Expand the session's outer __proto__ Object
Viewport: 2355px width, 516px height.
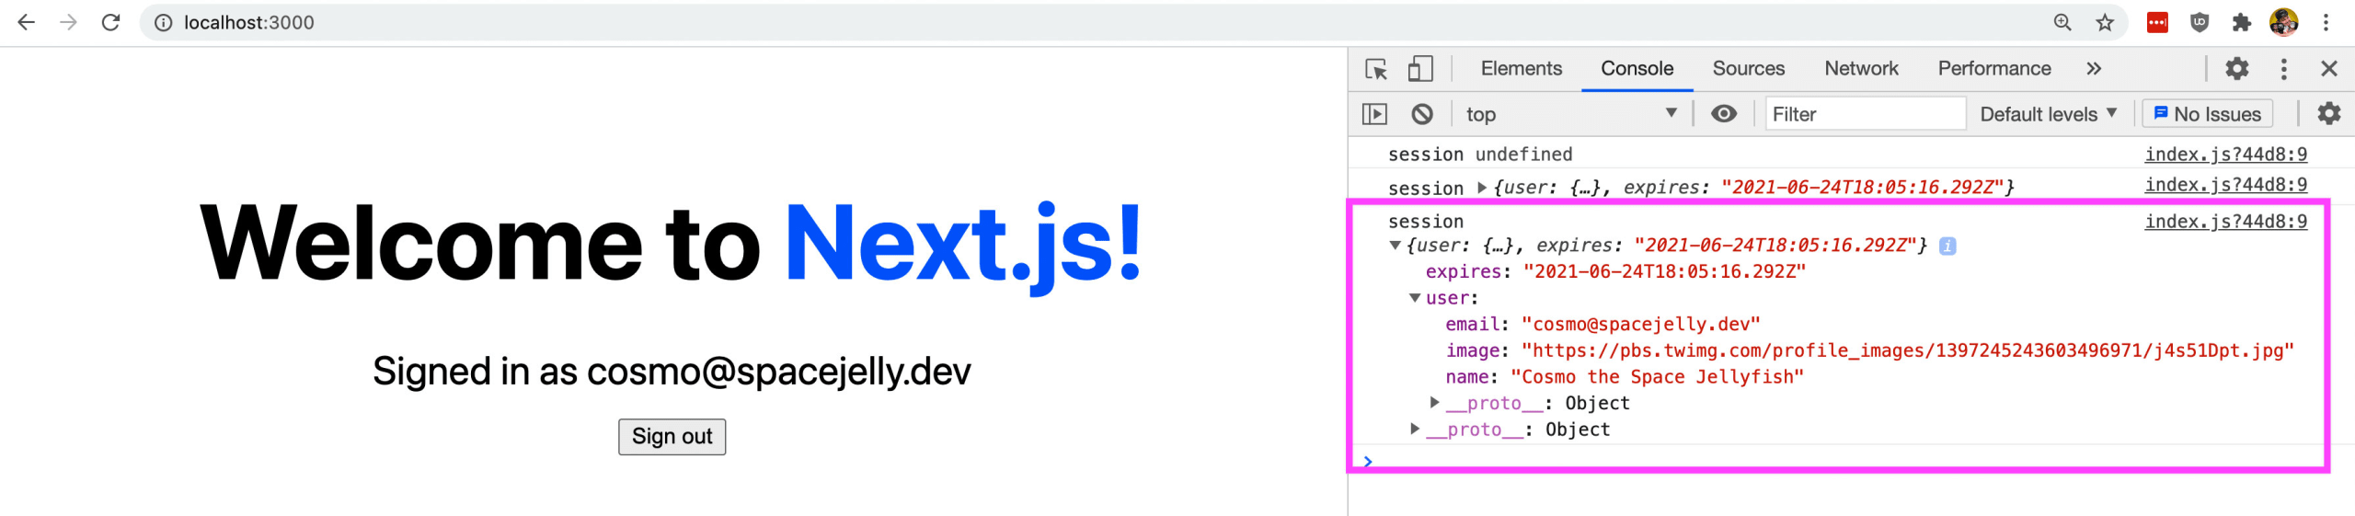click(x=1415, y=430)
